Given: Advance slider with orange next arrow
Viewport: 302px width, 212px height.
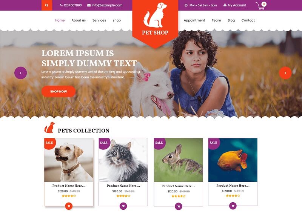Looking at the screenshot, I should (x=285, y=73).
